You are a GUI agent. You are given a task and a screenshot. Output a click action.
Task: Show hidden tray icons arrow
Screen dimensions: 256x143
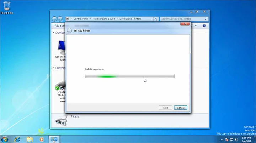(x=222, y=139)
